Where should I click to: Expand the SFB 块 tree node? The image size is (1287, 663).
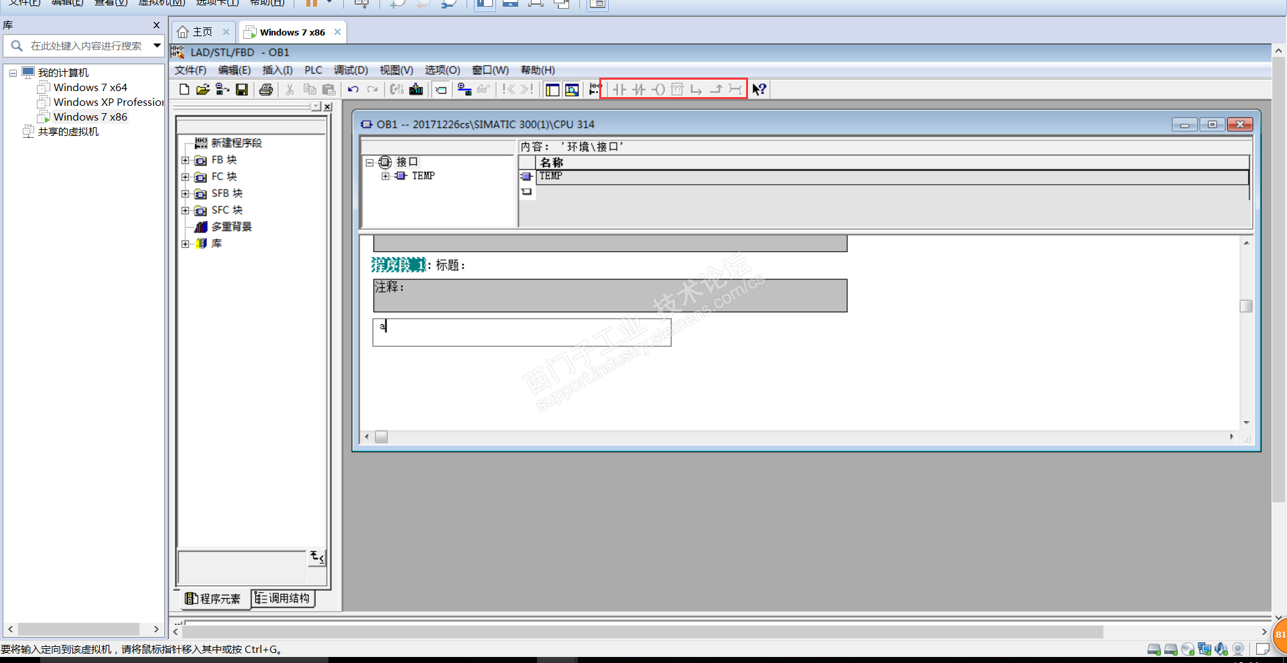point(186,194)
